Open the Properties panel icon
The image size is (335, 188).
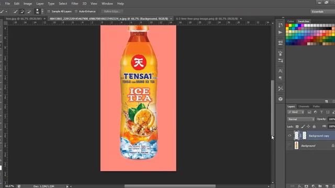281,42
